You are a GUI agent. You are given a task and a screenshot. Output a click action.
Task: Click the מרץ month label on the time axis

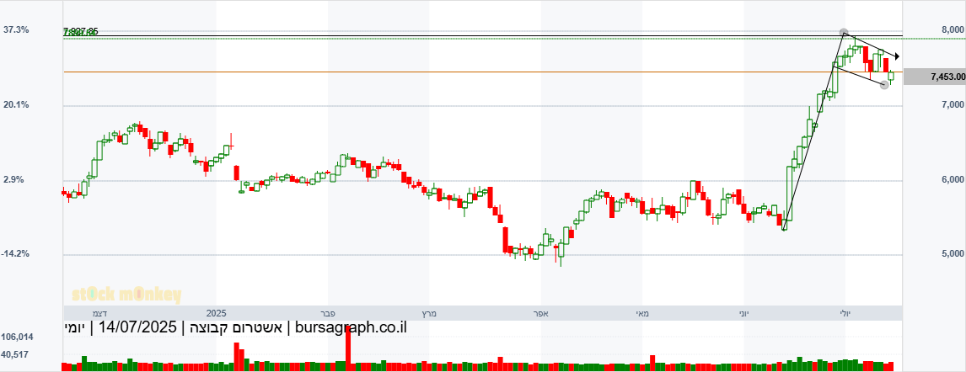point(429,313)
